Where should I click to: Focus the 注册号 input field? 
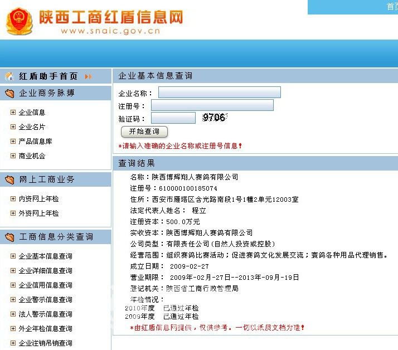(212, 105)
